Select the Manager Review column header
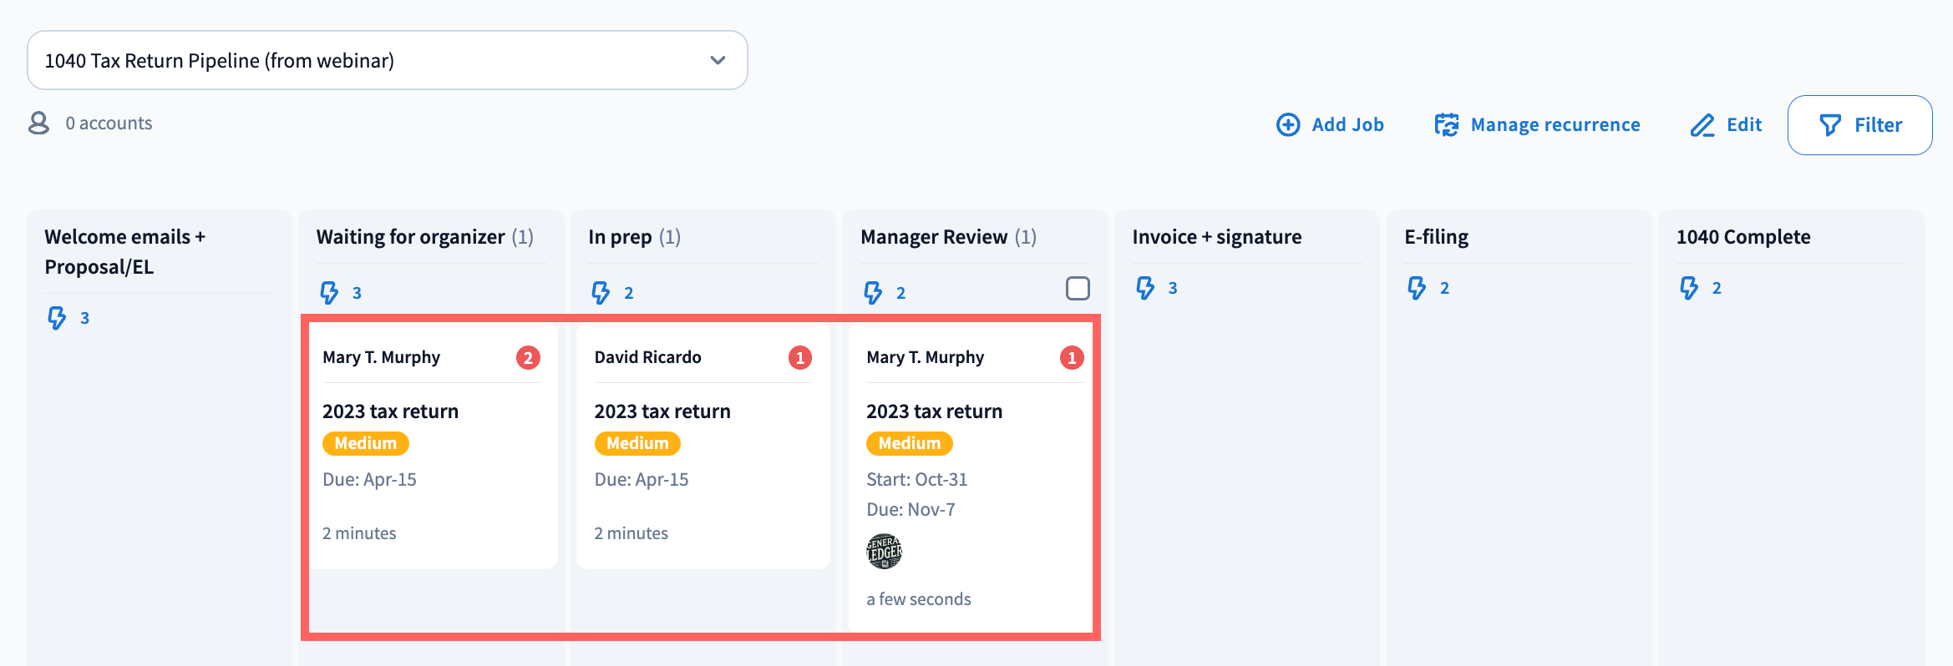This screenshot has height=666, width=1953. 934,237
